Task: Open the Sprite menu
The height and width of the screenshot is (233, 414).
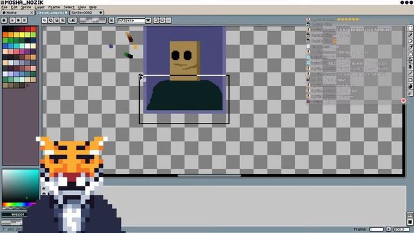Action: pyautogui.click(x=26, y=7)
